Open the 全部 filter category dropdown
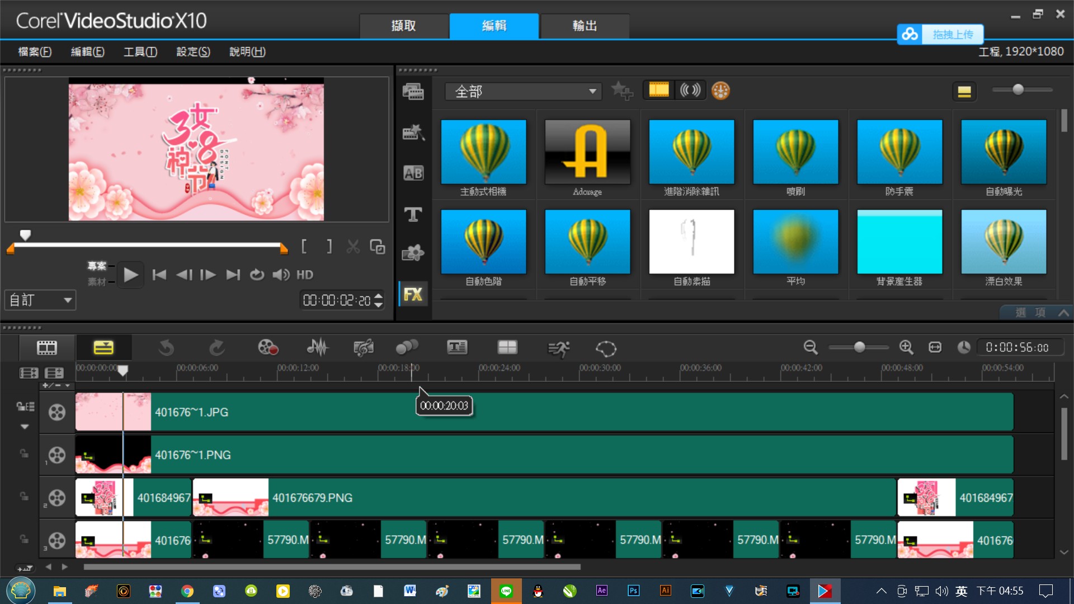Image resolution: width=1074 pixels, height=604 pixels. click(x=523, y=91)
